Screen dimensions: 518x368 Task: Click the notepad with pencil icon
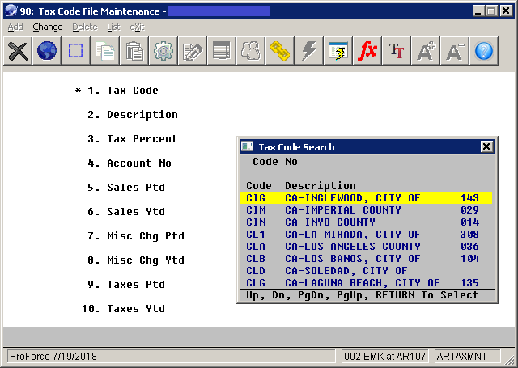click(x=193, y=51)
